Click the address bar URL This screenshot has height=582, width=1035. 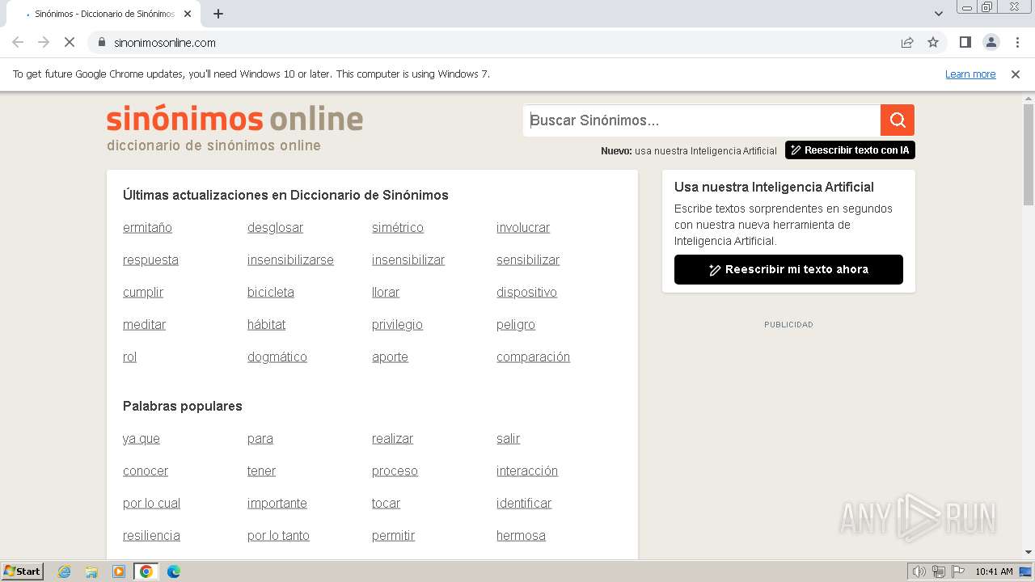point(165,42)
